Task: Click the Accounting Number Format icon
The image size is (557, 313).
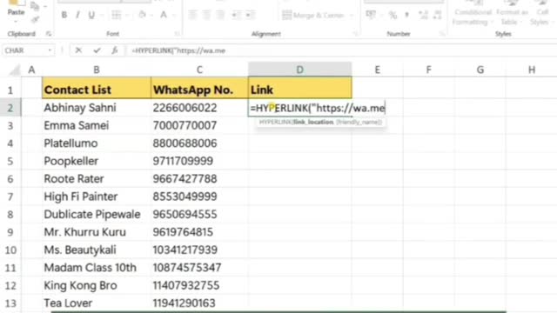Action: 371,15
